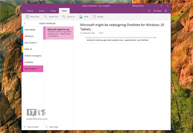Open the WorkOuts section
The width and height of the screenshot is (193, 133).
(x=32, y=36)
